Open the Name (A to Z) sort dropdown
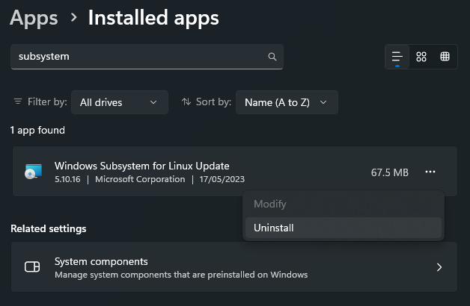This screenshot has width=470, height=306. click(286, 102)
